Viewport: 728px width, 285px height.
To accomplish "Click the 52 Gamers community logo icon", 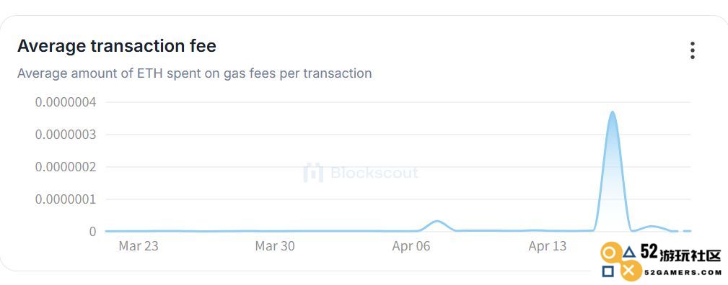I will point(619,262).
